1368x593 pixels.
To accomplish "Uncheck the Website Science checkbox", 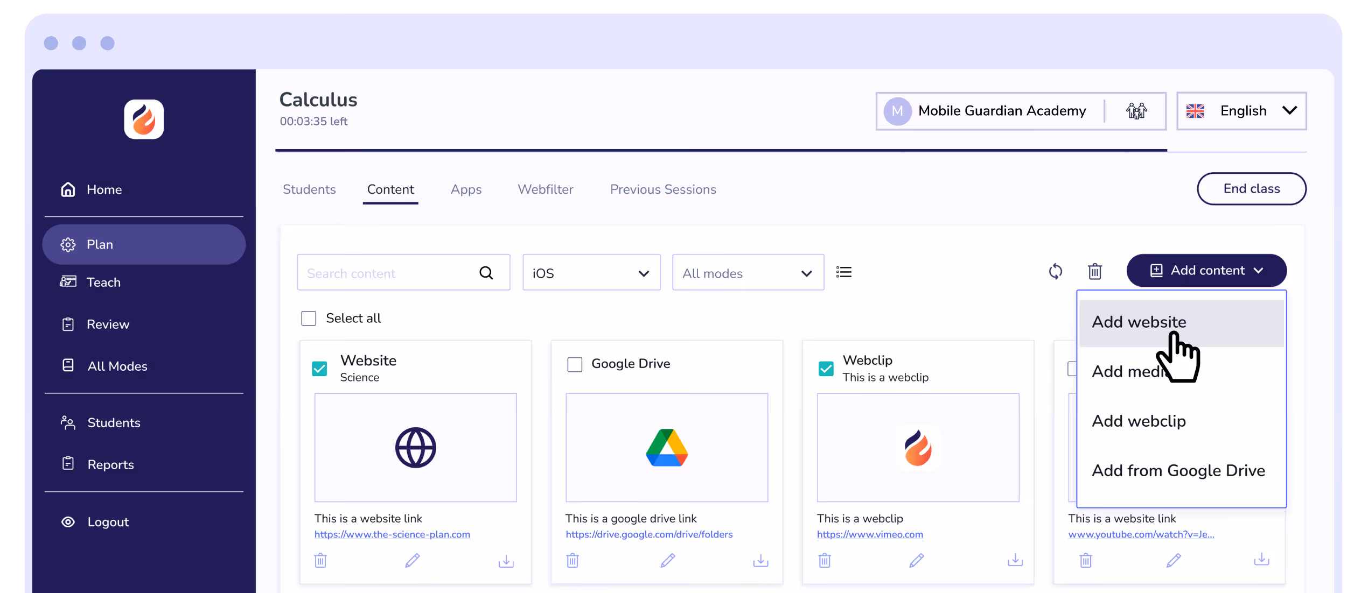I will point(319,369).
